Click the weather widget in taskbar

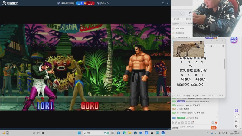click(x=6, y=133)
